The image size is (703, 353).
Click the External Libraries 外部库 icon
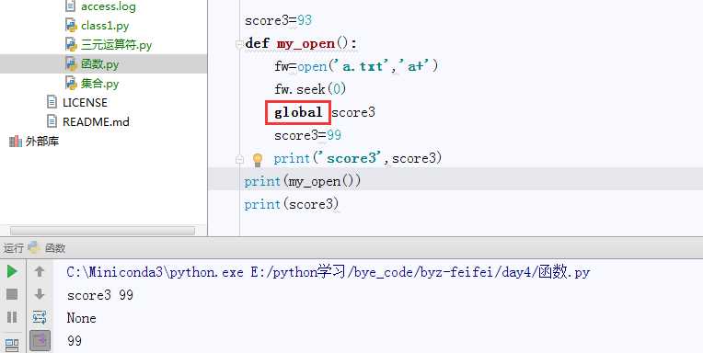(16, 142)
